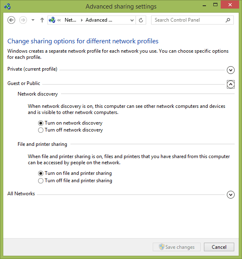Open the address bar history dropdown

pos(132,20)
